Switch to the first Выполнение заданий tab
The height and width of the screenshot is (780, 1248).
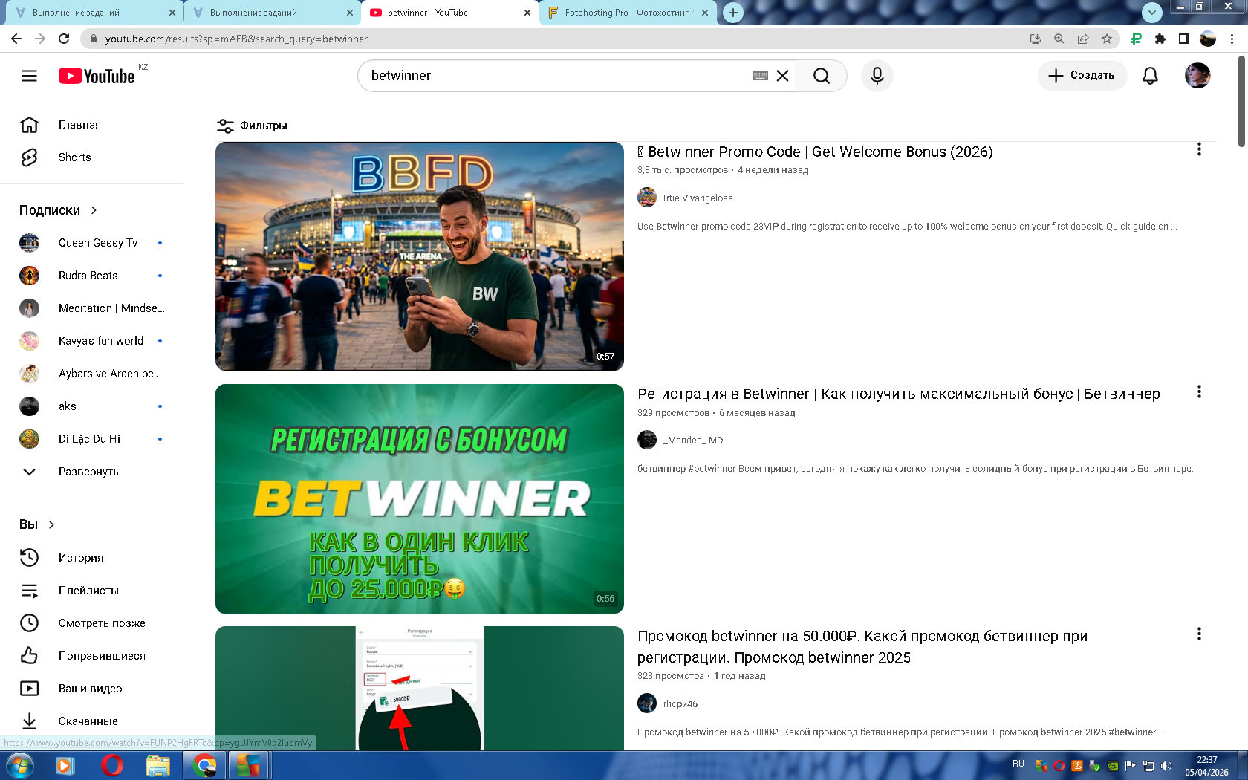click(x=94, y=13)
